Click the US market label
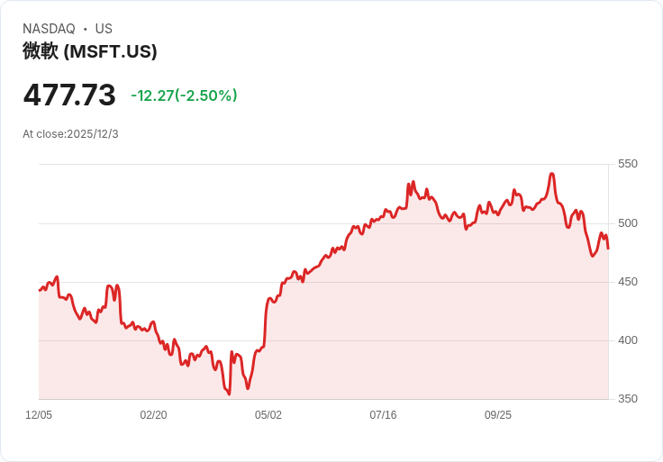 pos(104,29)
